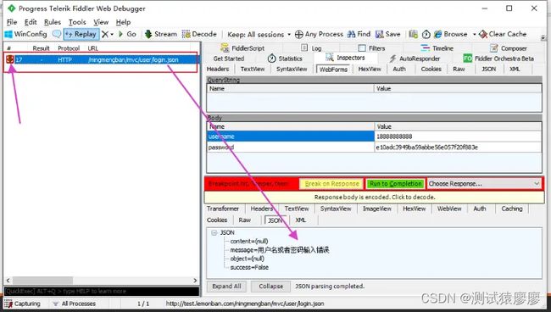Click Collapse button
This screenshot has width=551, height=312.
[271, 287]
